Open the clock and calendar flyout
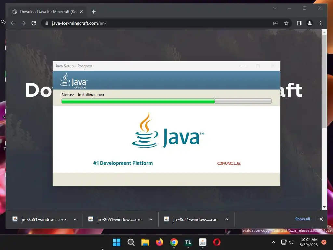 pyautogui.click(x=309, y=242)
